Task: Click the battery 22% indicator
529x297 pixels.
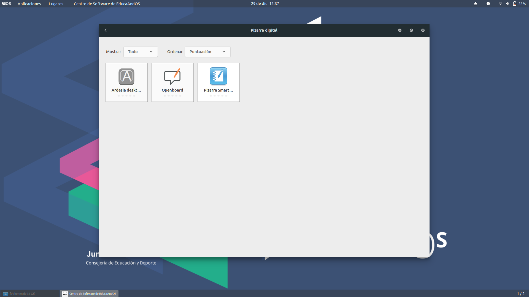Action: (x=519, y=4)
